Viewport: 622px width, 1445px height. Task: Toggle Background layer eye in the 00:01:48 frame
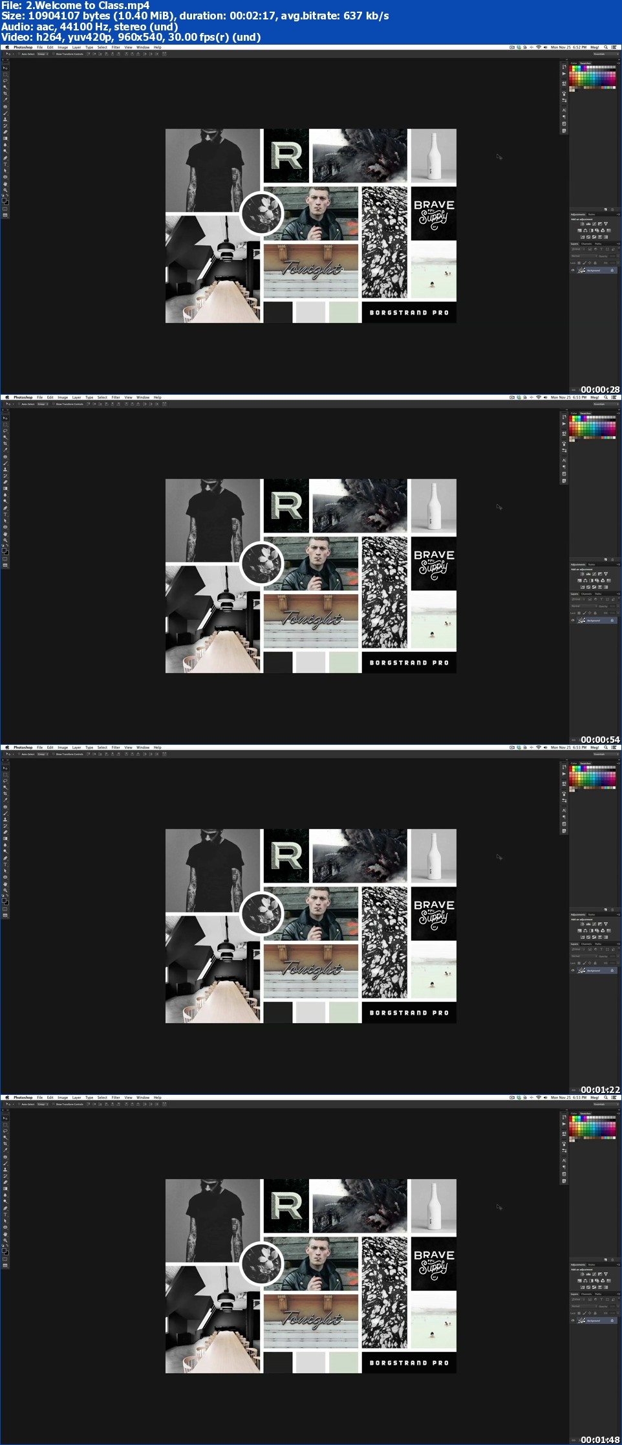point(573,1321)
